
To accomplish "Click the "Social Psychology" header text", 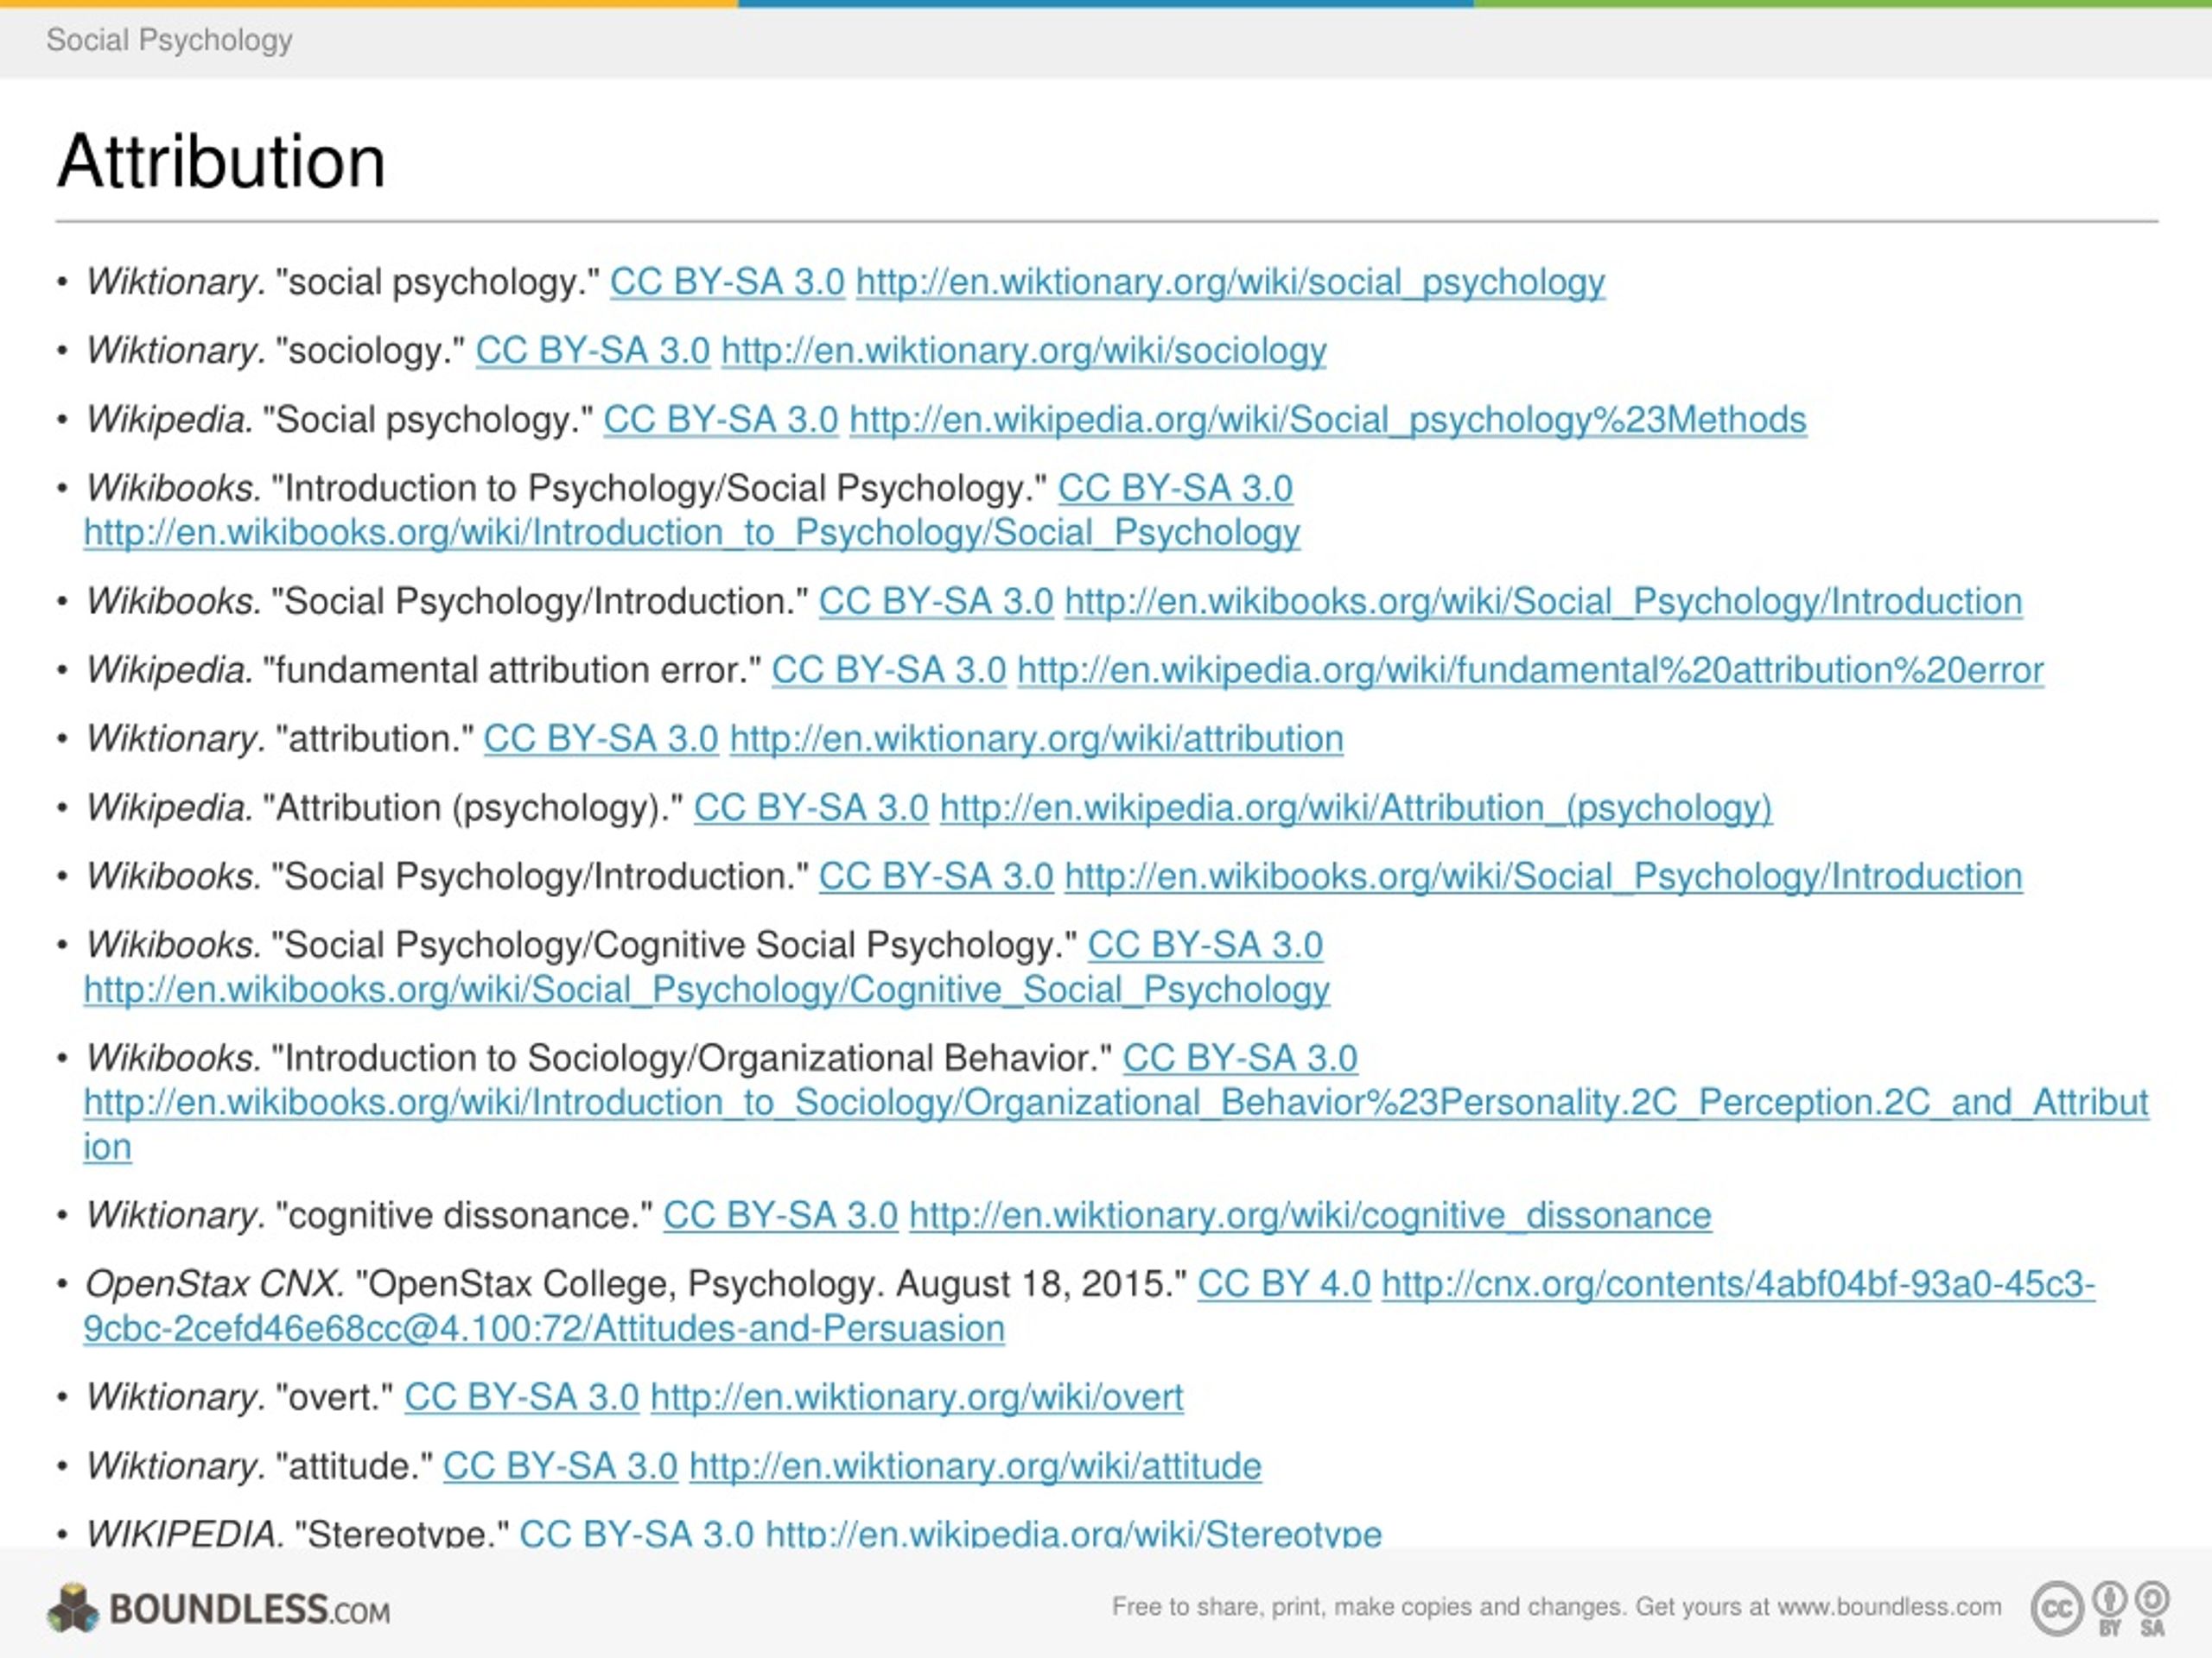I will coord(169,40).
